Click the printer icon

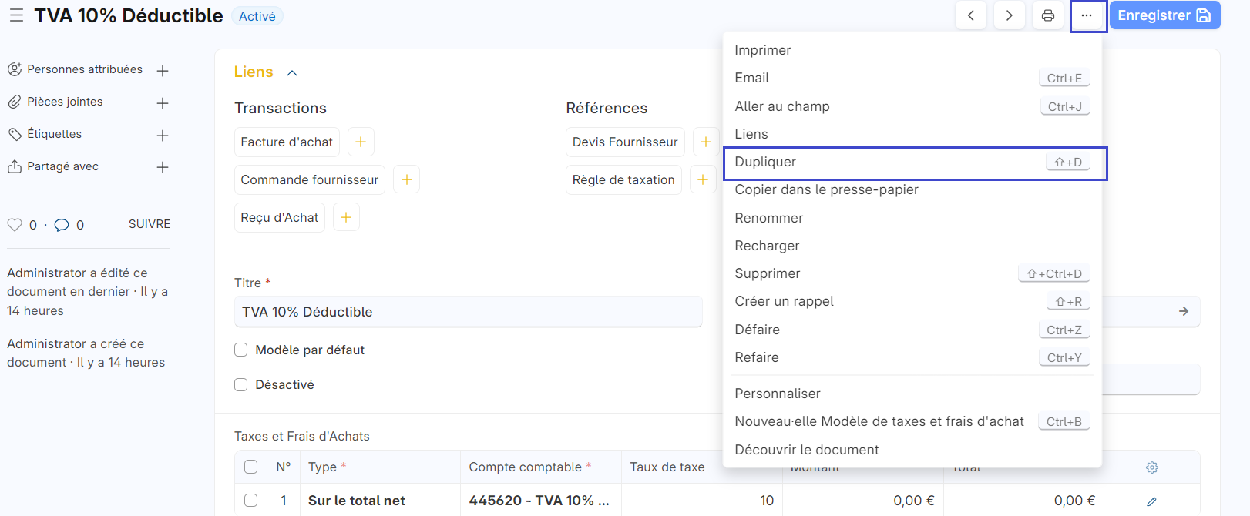pyautogui.click(x=1047, y=15)
